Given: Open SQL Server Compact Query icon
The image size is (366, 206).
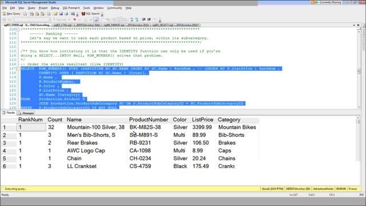Looking at the screenshot, I should pos(49,14).
